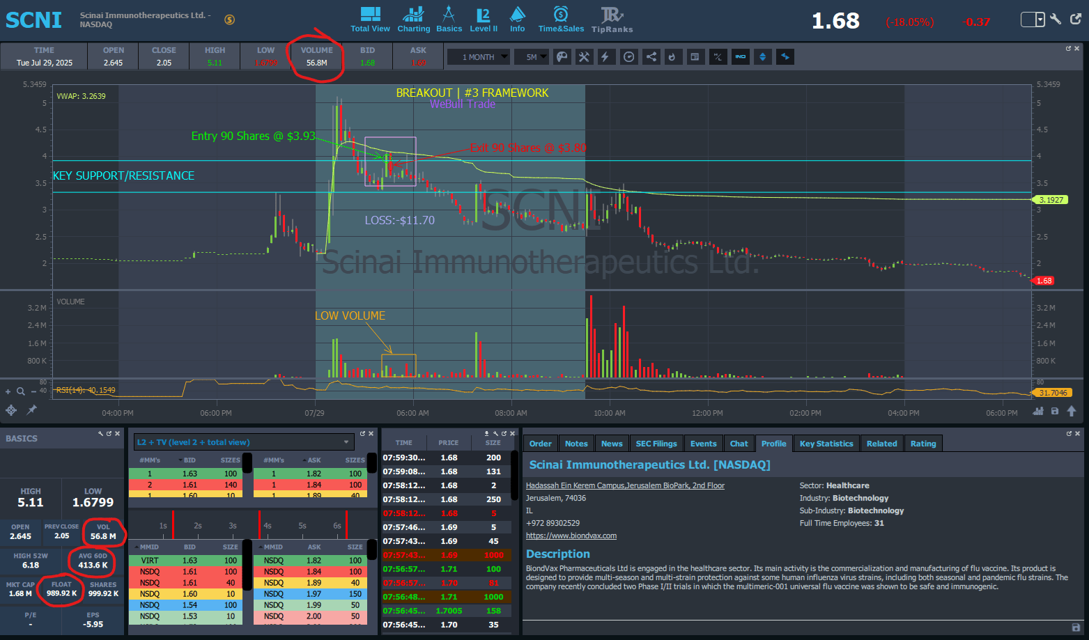Open Basics panel wrench settings
The width and height of the screenshot is (1089, 640).
(100, 433)
